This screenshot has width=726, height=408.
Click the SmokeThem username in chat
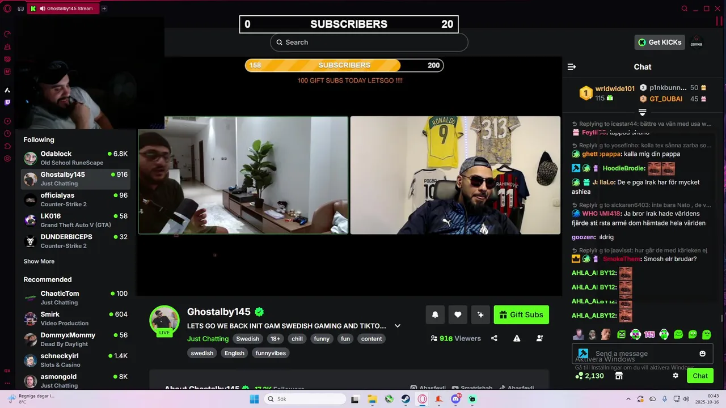(x=622, y=259)
